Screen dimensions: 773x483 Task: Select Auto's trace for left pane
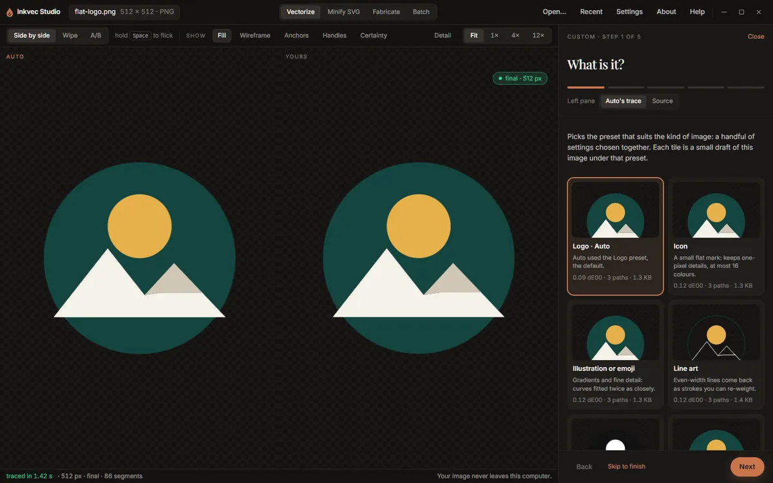pyautogui.click(x=624, y=101)
